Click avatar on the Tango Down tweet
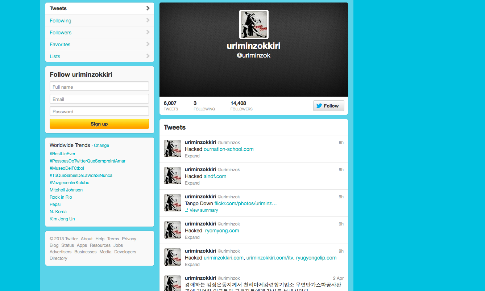The height and width of the screenshot is (291, 485). pos(173,203)
